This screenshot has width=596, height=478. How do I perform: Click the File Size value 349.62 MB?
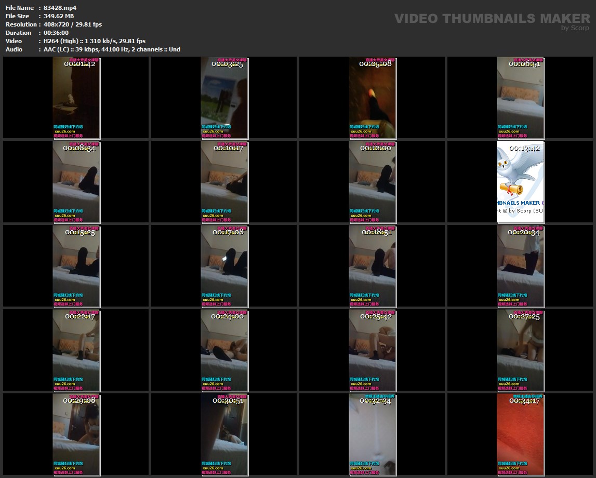pos(59,16)
